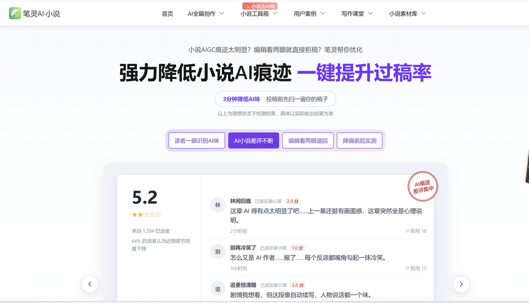Select the AI小说差评不断 tab

click(x=254, y=141)
